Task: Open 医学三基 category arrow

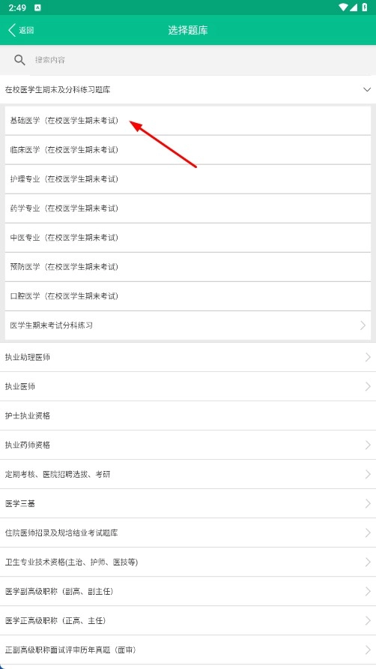Action: point(368,504)
